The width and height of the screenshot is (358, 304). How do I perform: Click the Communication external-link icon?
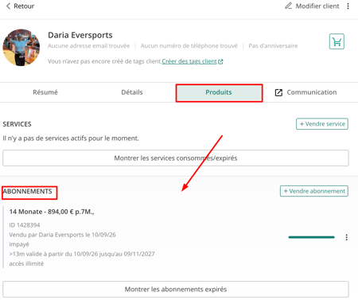coord(278,92)
